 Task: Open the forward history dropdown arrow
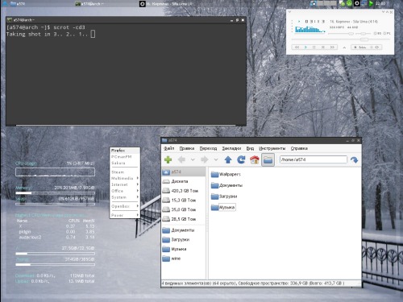coord(216,159)
